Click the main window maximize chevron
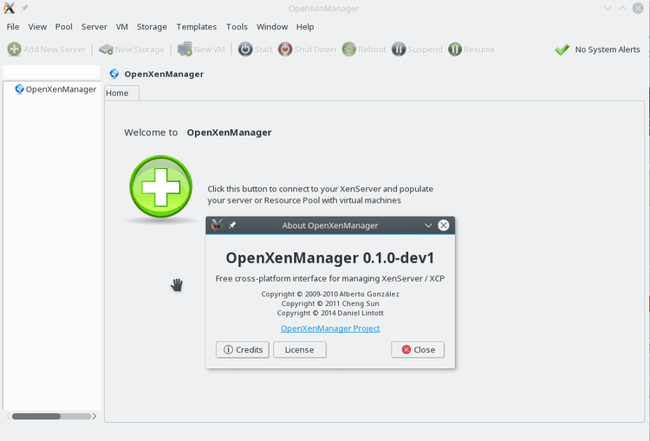650x441 pixels. 622,9
